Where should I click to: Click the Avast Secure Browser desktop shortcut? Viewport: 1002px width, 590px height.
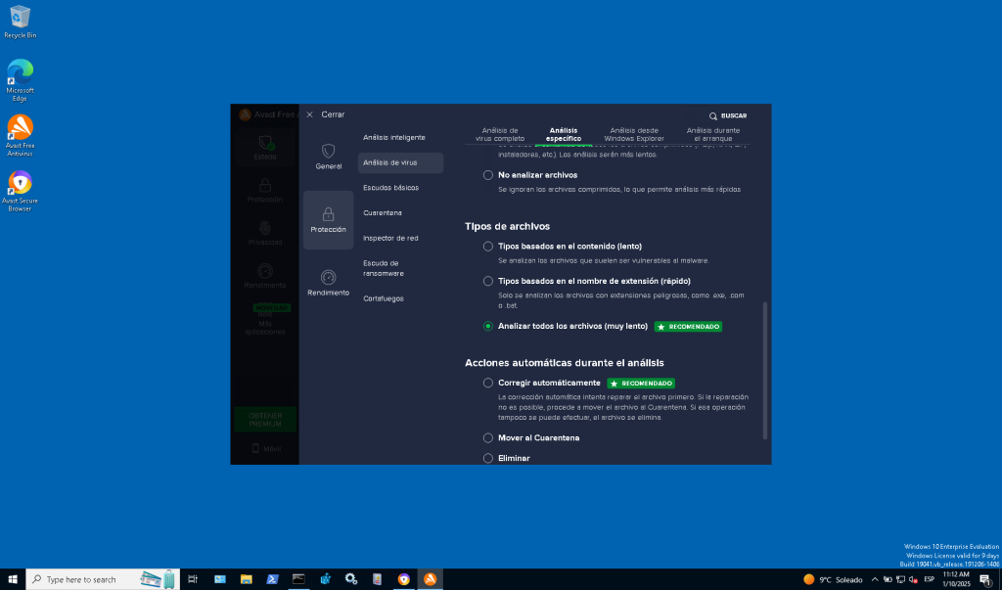tap(20, 191)
